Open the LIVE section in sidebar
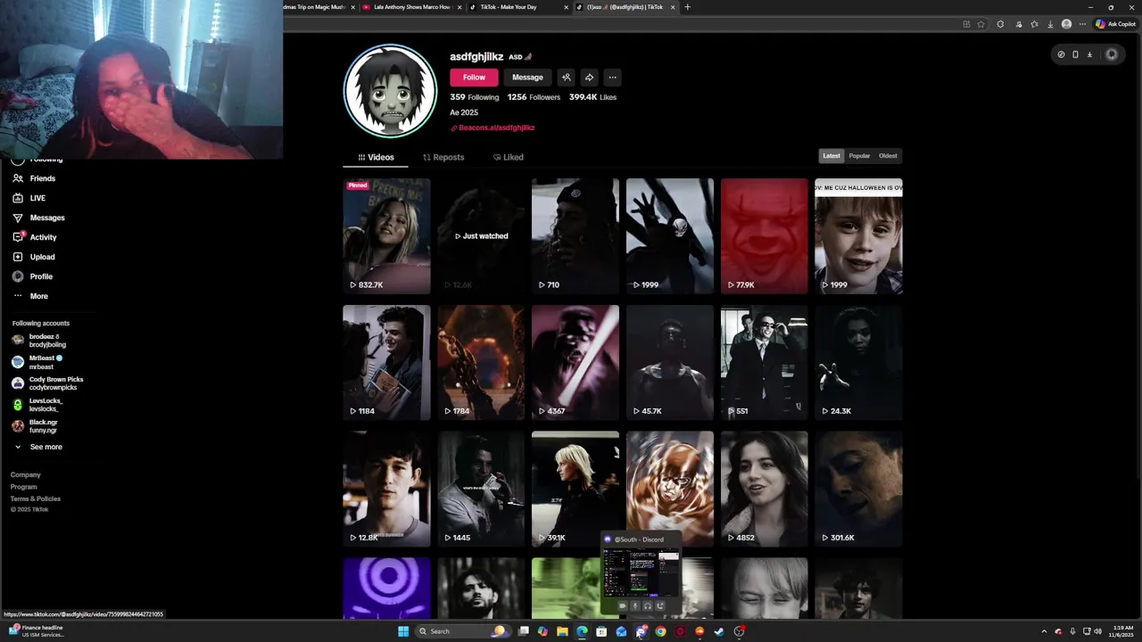The width and height of the screenshot is (1142, 642). (29, 198)
